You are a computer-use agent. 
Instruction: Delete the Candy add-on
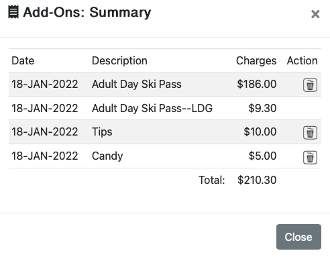point(310,158)
